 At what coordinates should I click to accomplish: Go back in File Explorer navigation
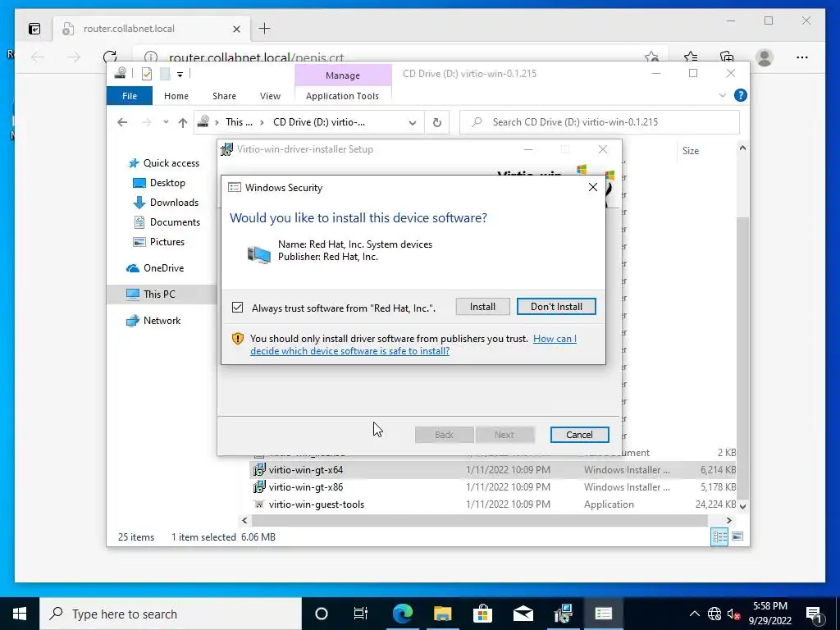coord(122,122)
